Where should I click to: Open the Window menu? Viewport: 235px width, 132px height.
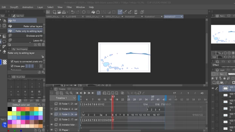80,7
